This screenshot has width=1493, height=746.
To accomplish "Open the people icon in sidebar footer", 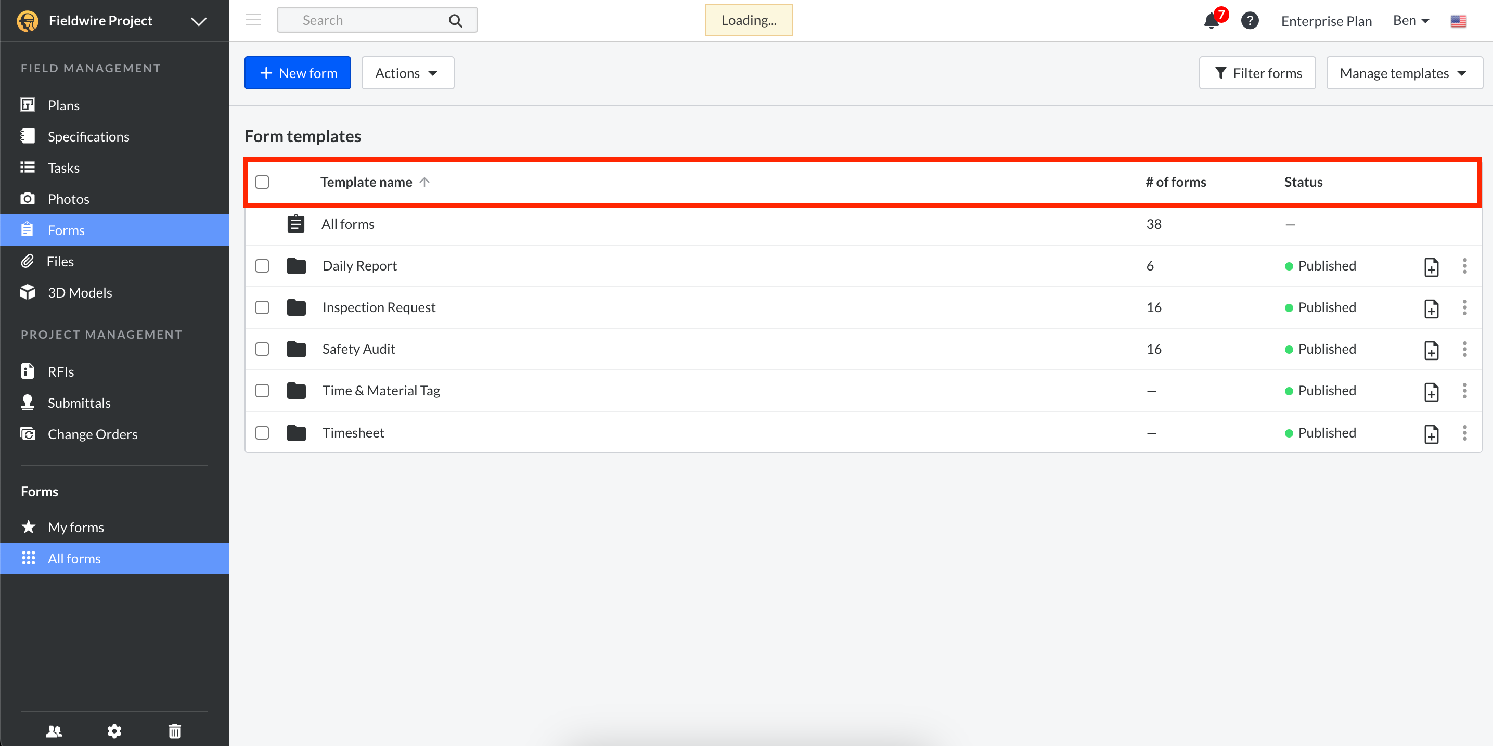I will tap(54, 730).
